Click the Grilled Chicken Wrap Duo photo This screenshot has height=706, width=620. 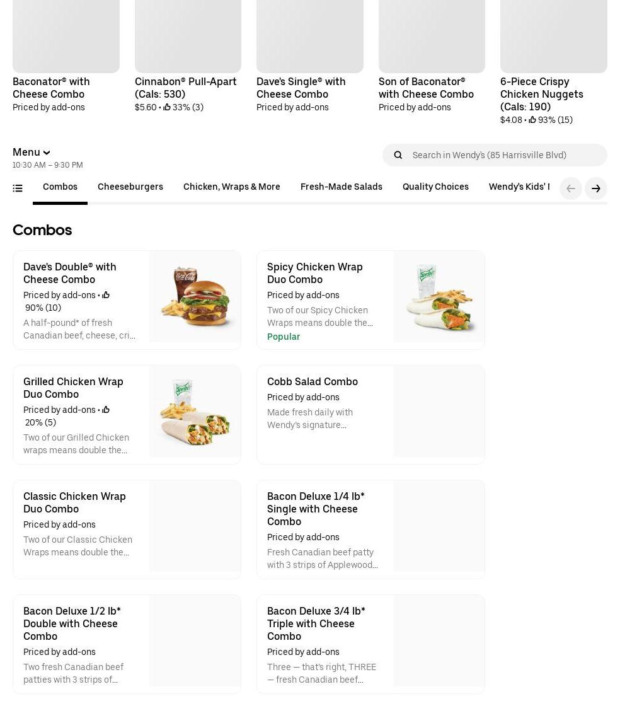(x=195, y=412)
